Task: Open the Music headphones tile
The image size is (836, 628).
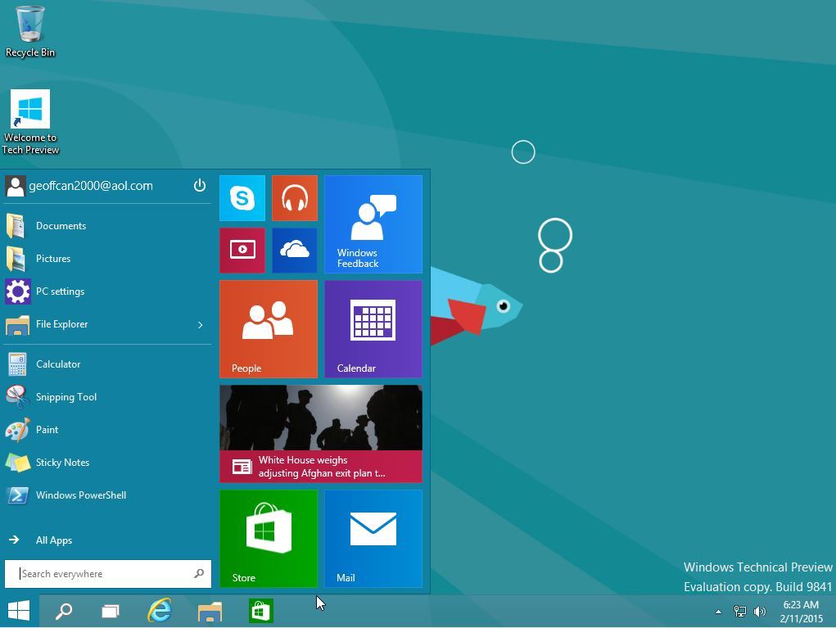Action: tap(294, 198)
